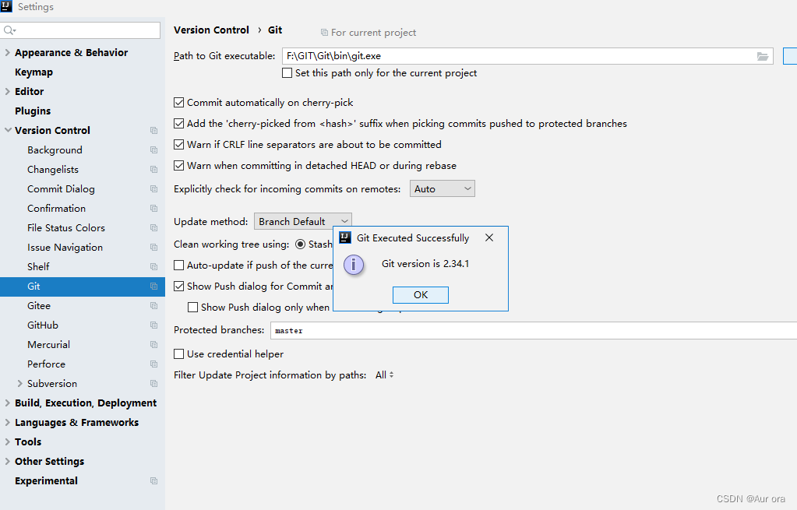This screenshot has width=797, height=510.
Task: Expand the Tools category
Action: [x=7, y=442]
